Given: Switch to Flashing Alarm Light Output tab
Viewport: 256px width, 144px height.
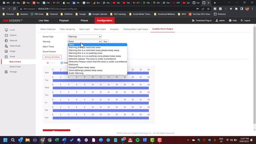Looking at the screenshot, I should tap(136, 29).
